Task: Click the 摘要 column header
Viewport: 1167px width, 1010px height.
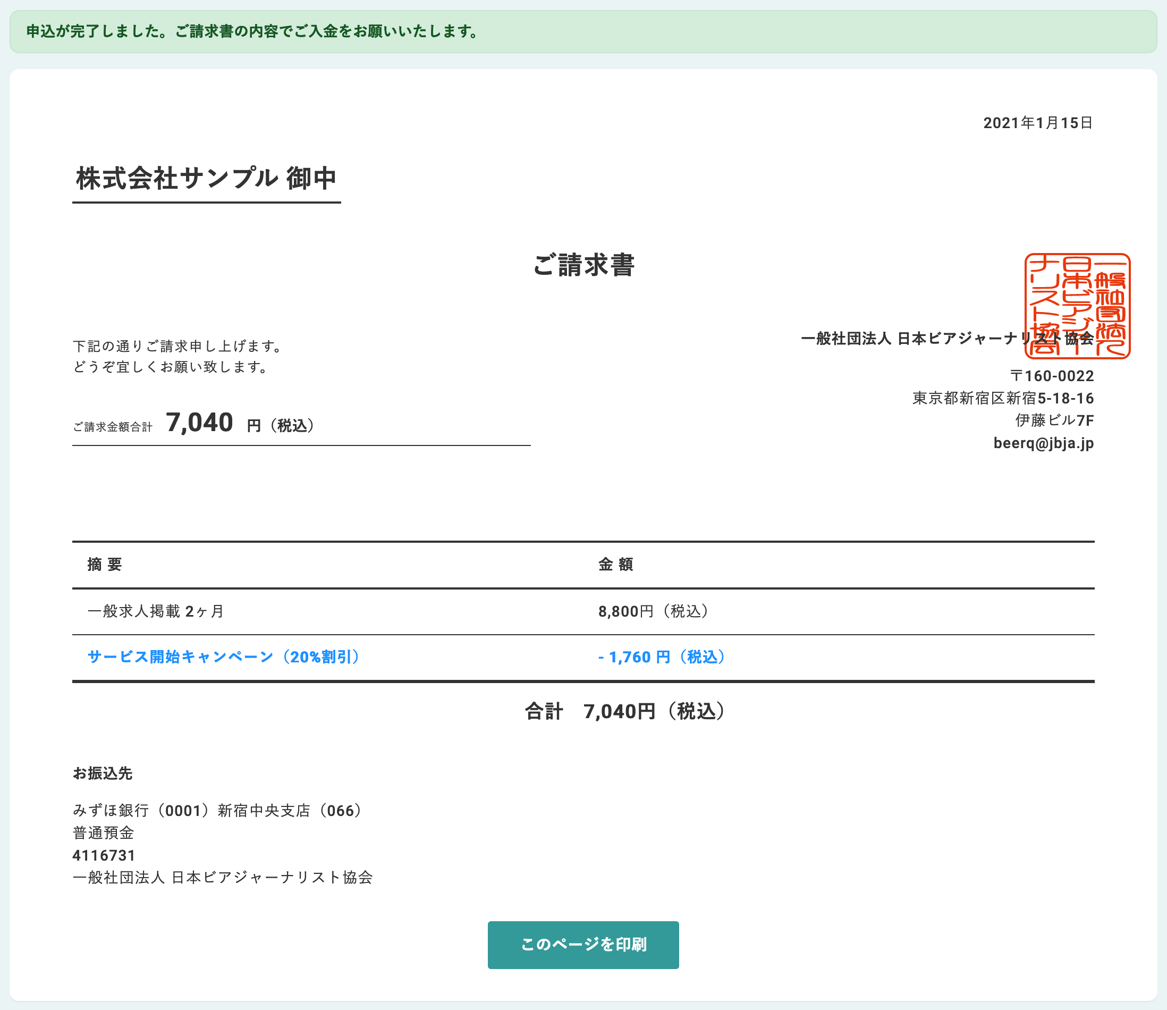Action: [x=105, y=564]
